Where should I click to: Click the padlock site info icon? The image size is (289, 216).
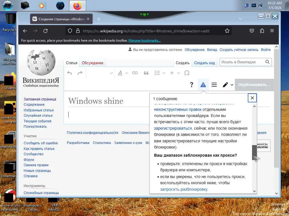[78, 31]
